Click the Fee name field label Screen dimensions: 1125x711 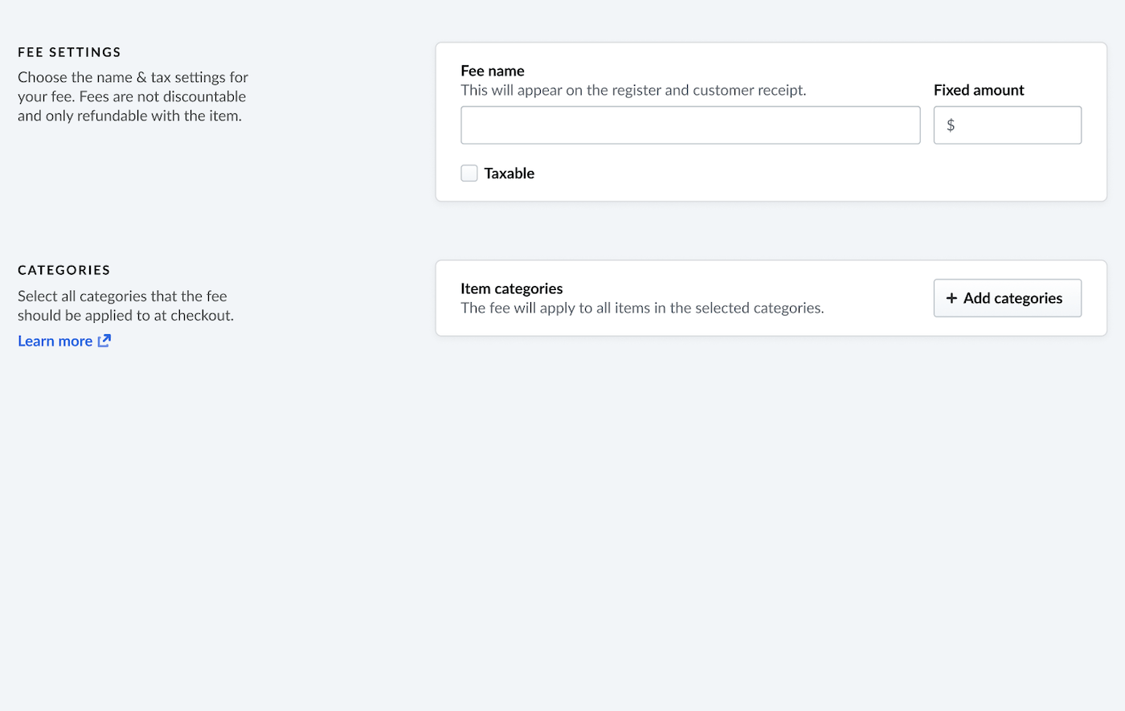point(493,71)
